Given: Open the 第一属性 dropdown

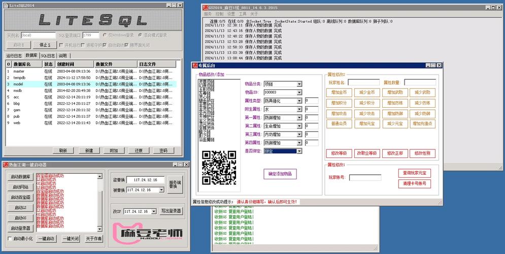Looking at the screenshot, I should 299,118.
